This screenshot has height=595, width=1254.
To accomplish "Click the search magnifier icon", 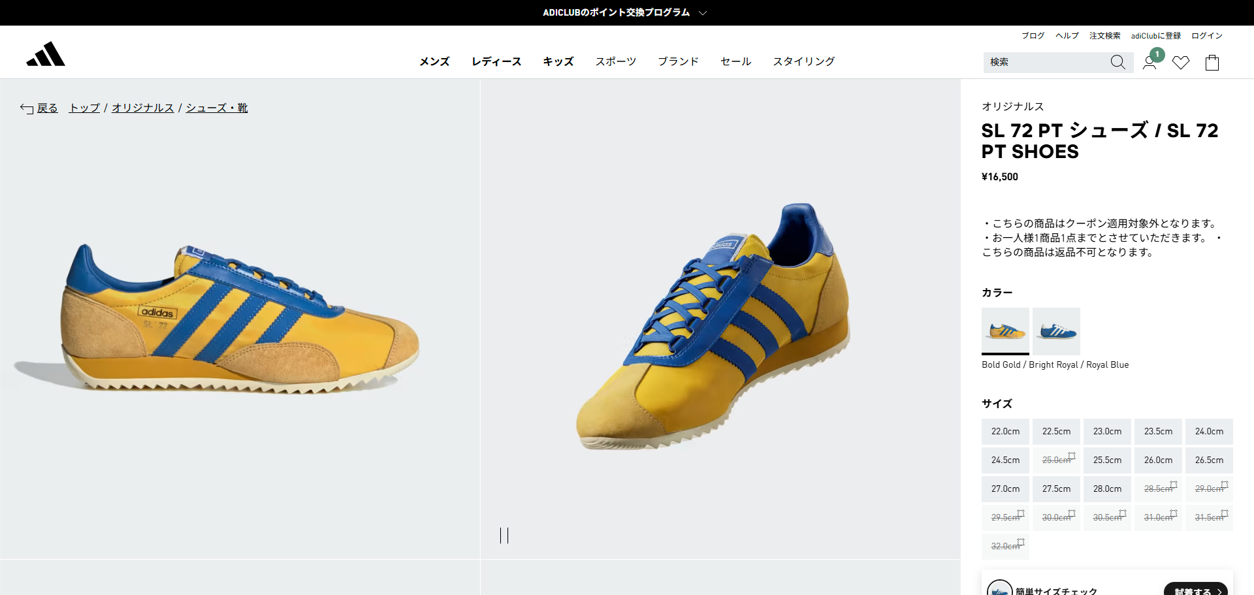I will click(x=1117, y=62).
